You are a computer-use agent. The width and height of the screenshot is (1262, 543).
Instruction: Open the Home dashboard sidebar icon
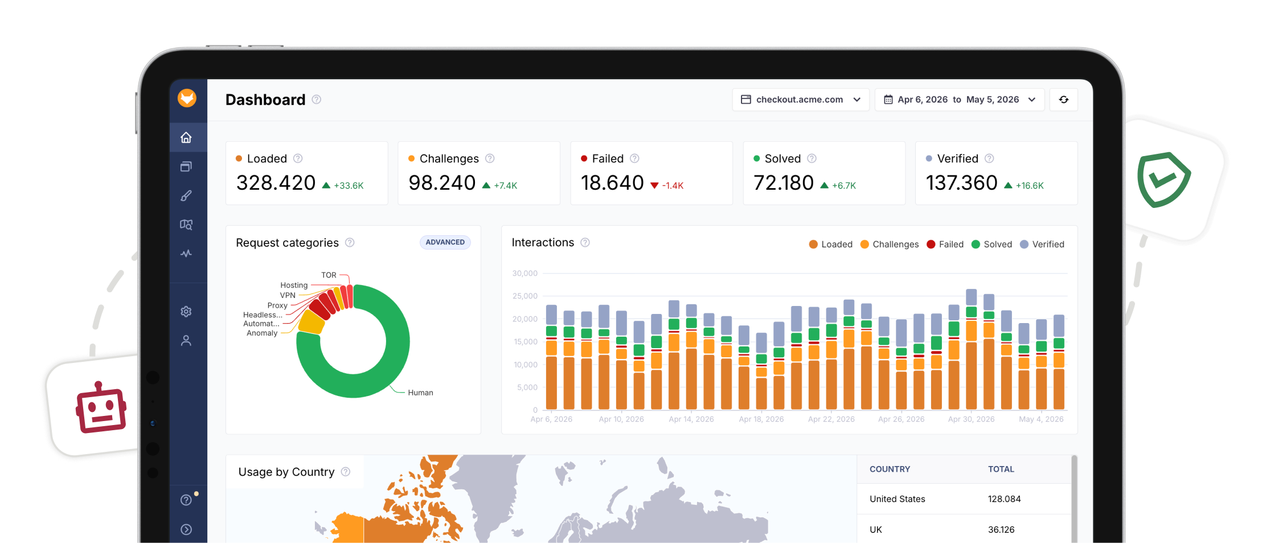[x=186, y=137]
